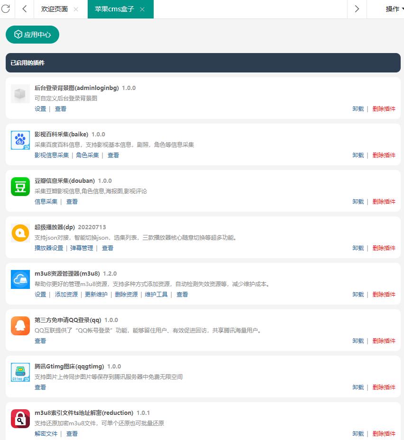Click 删除插件 for adminloginbg plugin
Viewport: 404px width, 440px height.
[x=384, y=109]
